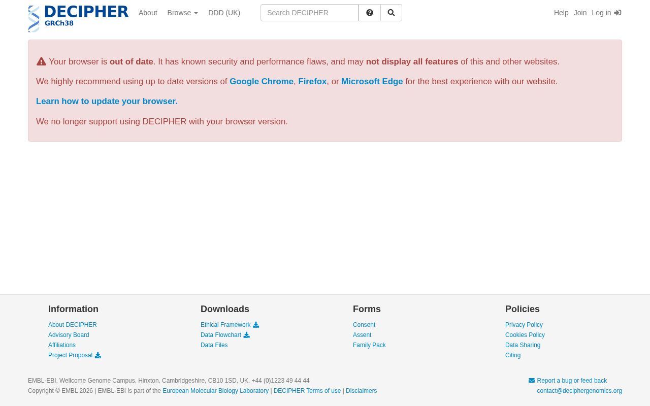Go to the Join page

[x=580, y=13]
